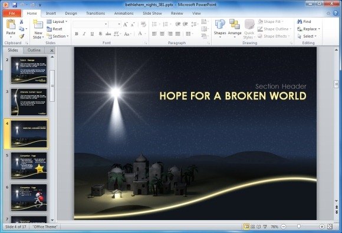Viewport: 342px width, 233px height.
Task: Toggle Italic formatting
Action: [84, 34]
